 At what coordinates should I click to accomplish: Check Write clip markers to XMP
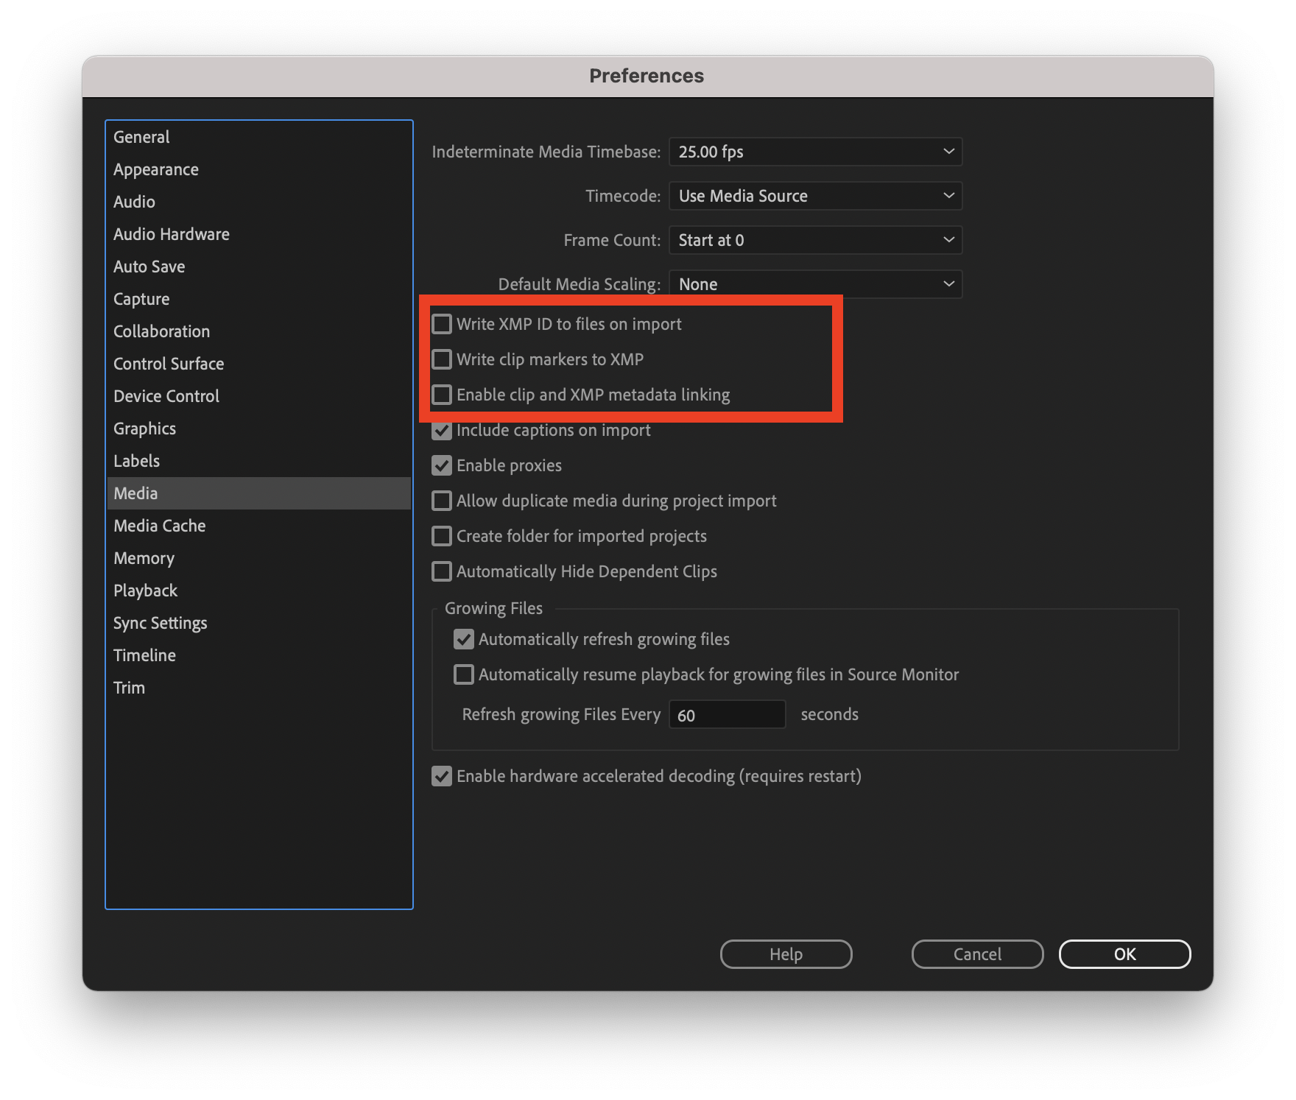442,359
